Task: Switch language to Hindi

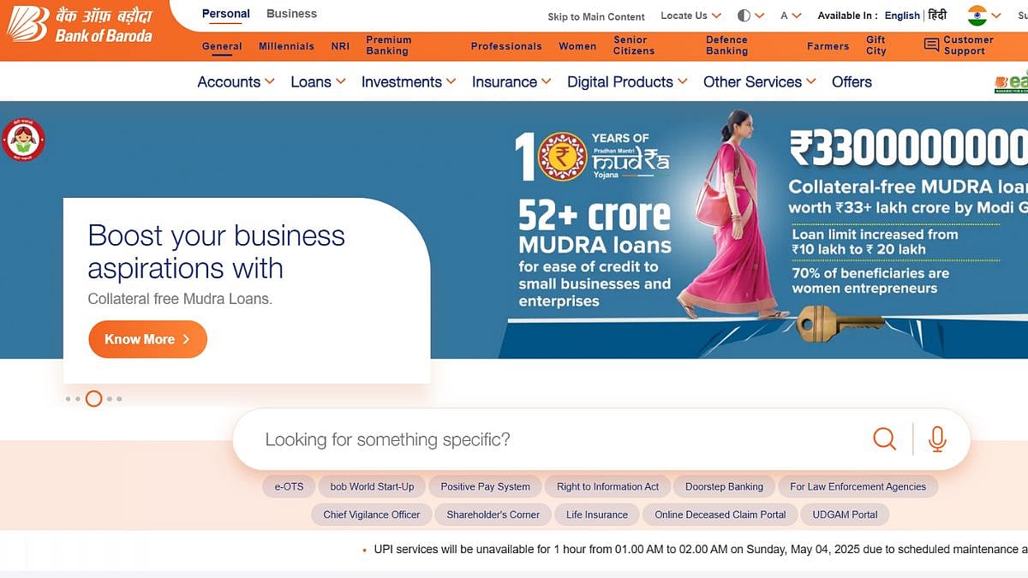Action: coord(938,15)
